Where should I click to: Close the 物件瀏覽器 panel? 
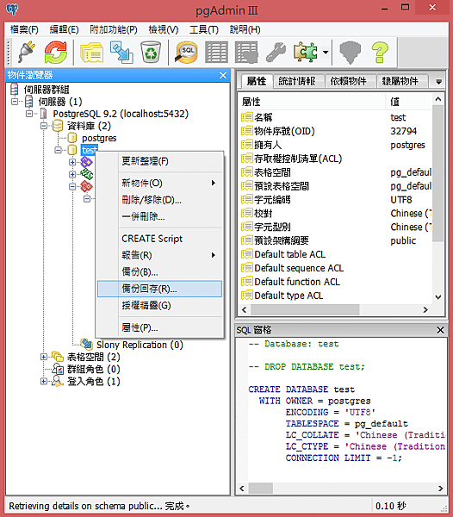click(x=223, y=75)
